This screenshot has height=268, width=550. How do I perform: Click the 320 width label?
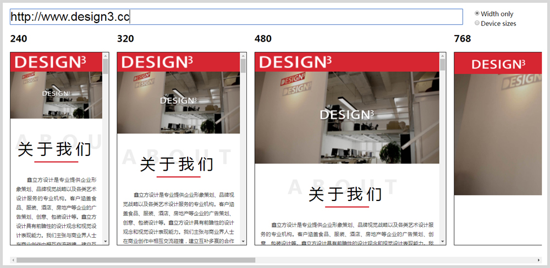tap(125, 38)
